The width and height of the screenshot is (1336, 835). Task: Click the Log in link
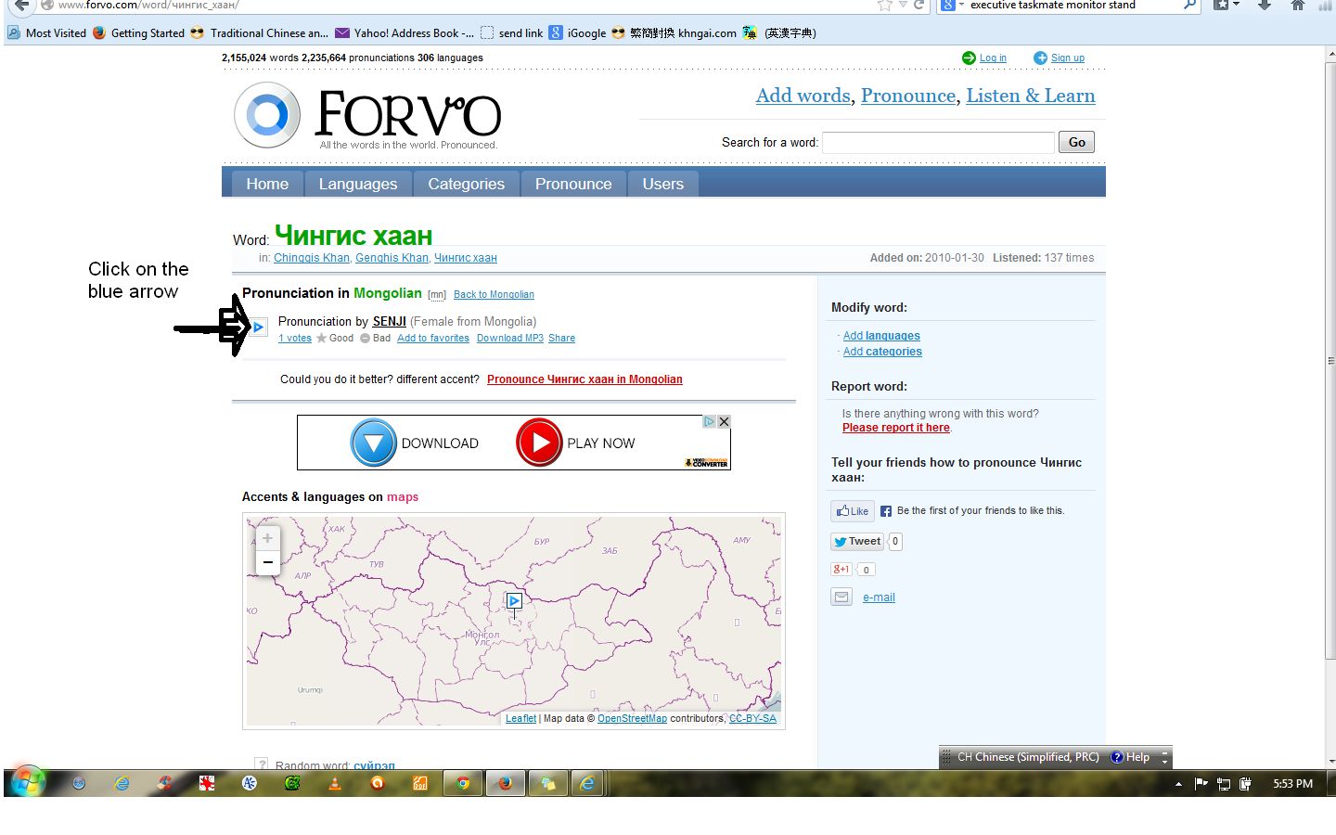993,58
